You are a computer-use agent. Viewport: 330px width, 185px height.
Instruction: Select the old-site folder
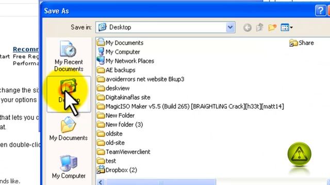[x=111, y=143]
